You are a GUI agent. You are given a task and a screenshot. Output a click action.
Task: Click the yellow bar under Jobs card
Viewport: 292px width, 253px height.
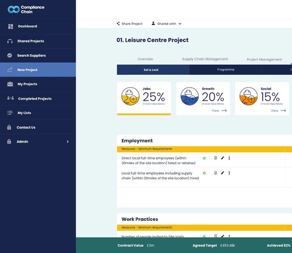point(144,115)
